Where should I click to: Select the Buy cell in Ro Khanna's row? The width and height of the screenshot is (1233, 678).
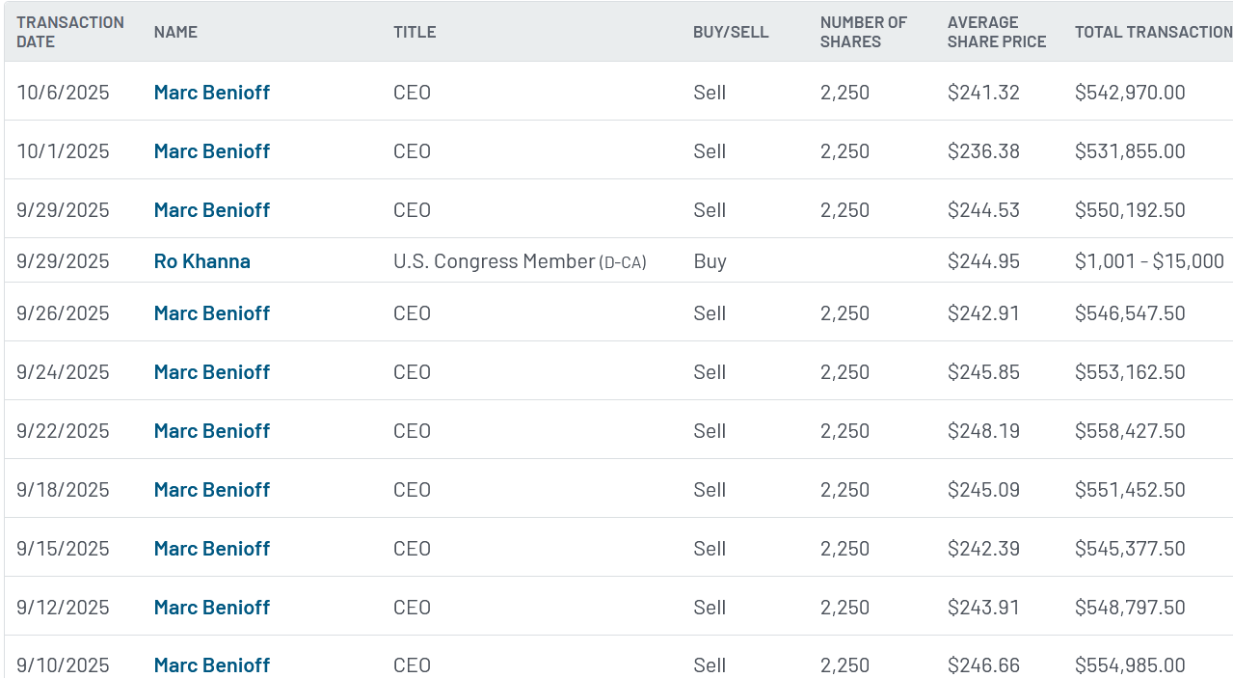point(710,261)
